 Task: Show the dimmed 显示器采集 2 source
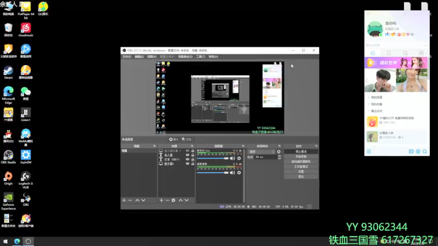(x=187, y=151)
